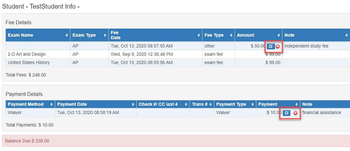Sort payments by Payment Method
Image resolution: width=350 pixels, height=151 pixels.
[30, 104]
